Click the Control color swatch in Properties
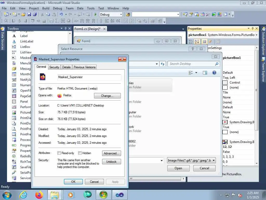Image resolution: width=266 pixels, height=200 pixels. (225, 83)
